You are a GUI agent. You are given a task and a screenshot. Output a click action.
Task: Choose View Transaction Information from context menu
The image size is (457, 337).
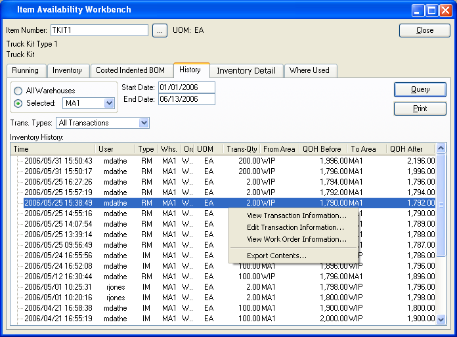(x=296, y=215)
